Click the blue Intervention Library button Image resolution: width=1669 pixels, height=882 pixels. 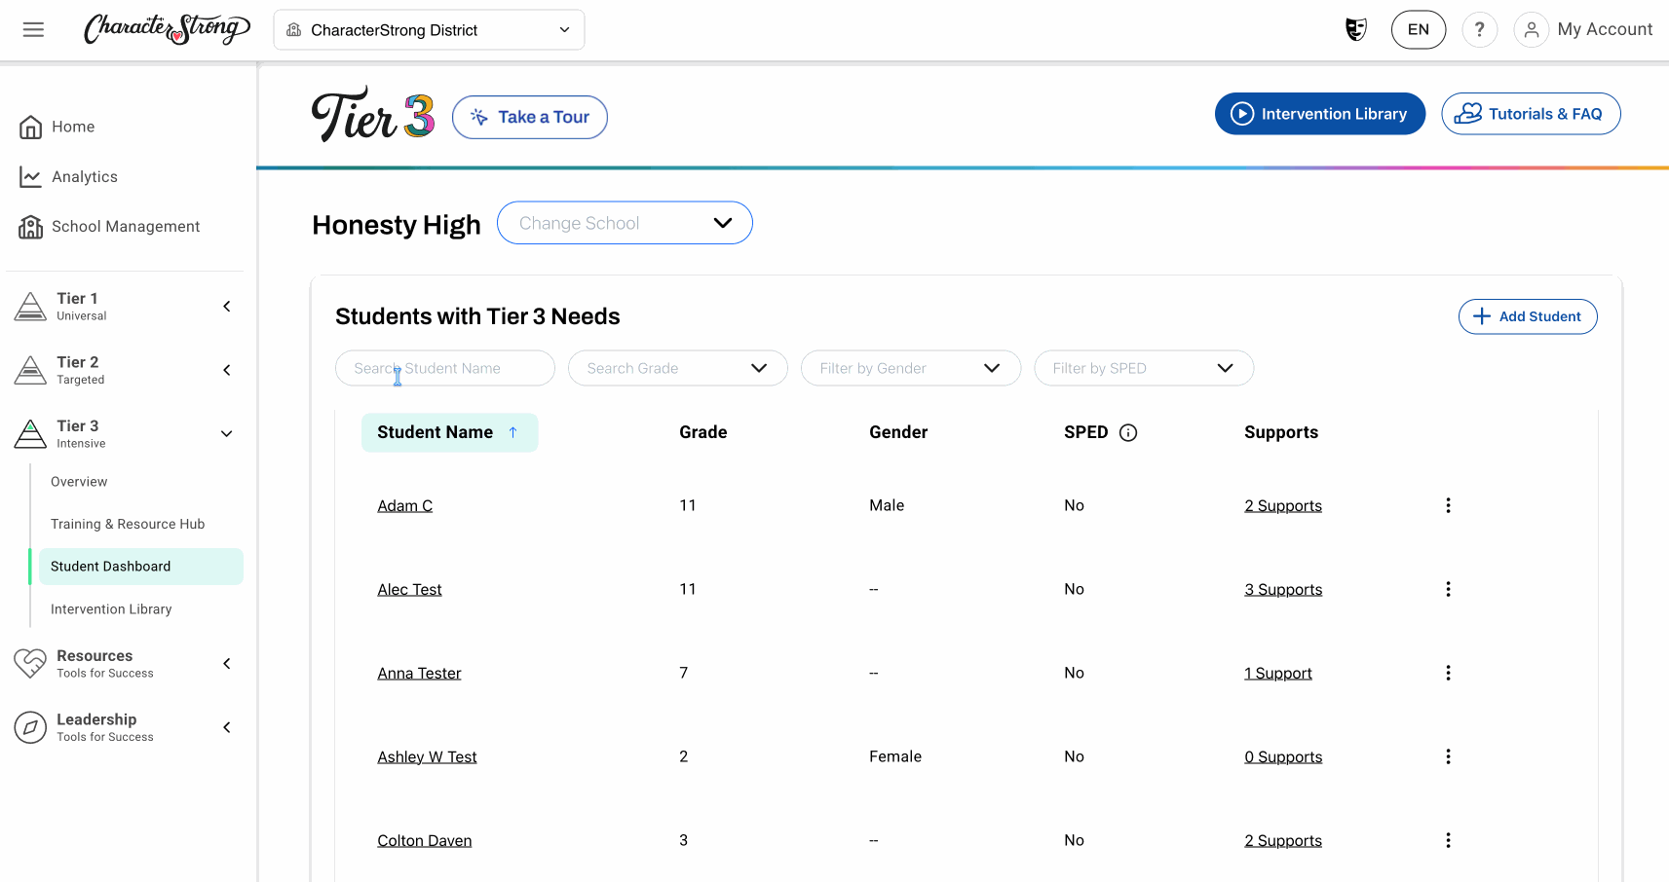[x=1320, y=114]
